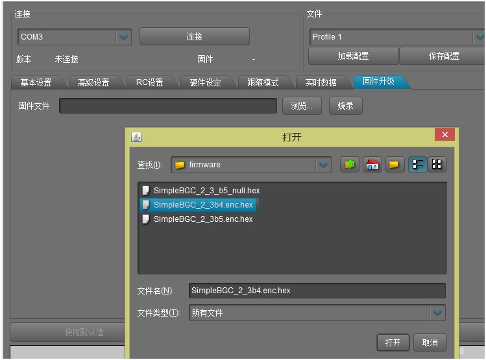Click file icon of SimpleBGC_2_3b5.enc.hex
Screen dimensions: 486x360
coord(146,219)
